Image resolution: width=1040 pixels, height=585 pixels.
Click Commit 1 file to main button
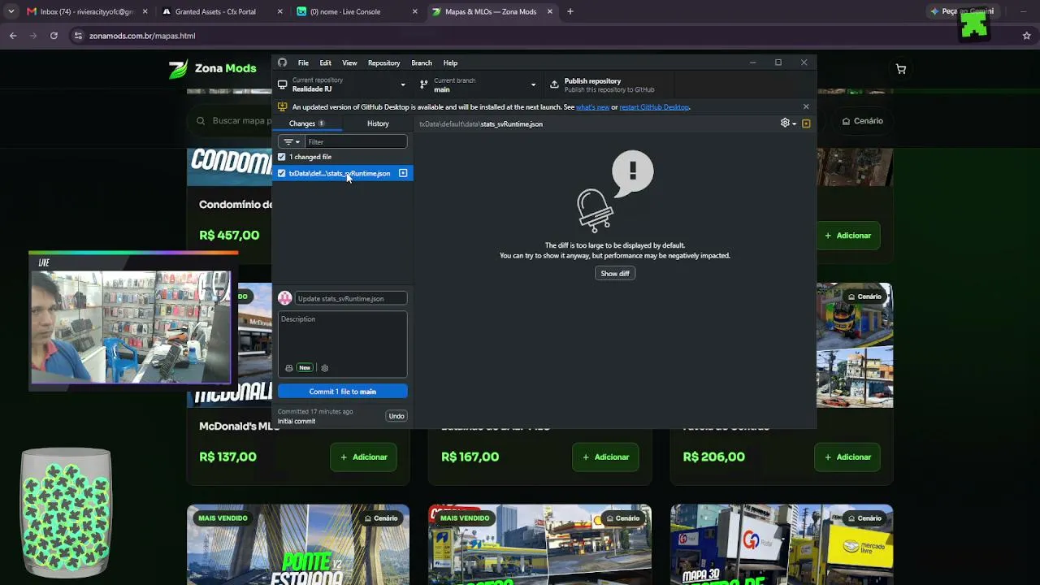click(343, 392)
